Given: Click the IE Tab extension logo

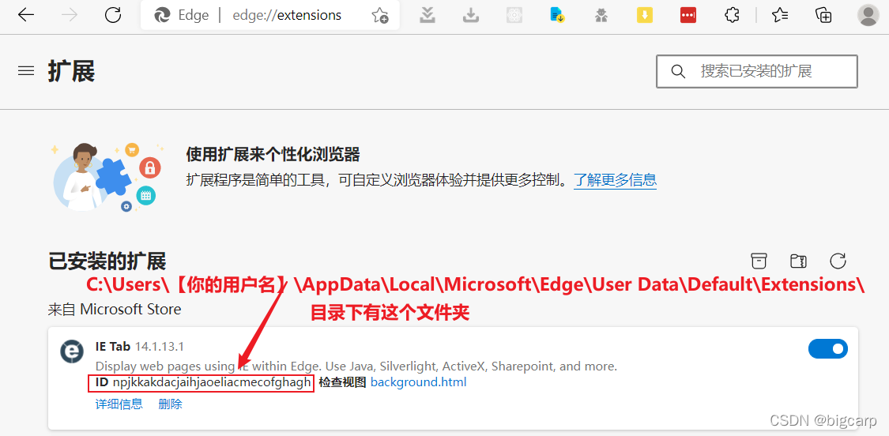Looking at the screenshot, I should [72, 351].
